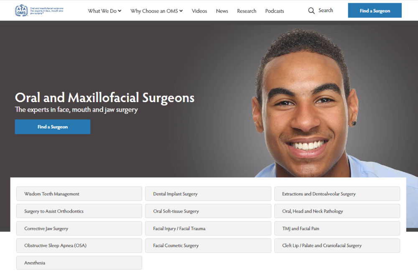
Task: Click Find a Surgeon button in header
Action: coord(375,10)
